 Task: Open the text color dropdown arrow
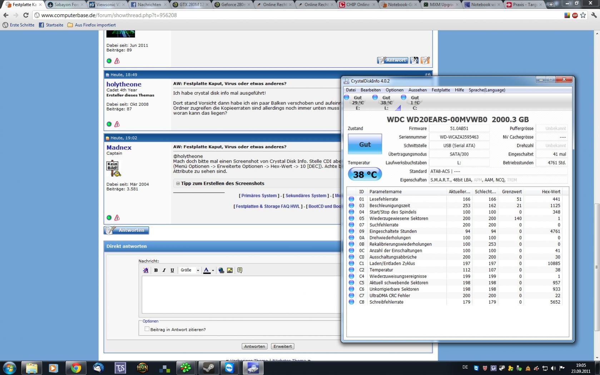[x=213, y=271]
